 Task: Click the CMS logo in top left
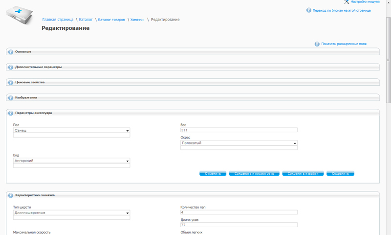(x=21, y=16)
